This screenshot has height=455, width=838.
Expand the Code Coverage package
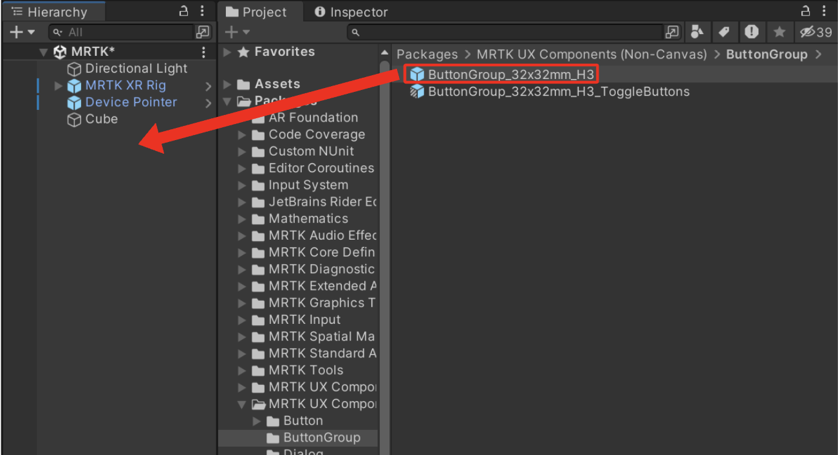point(242,135)
